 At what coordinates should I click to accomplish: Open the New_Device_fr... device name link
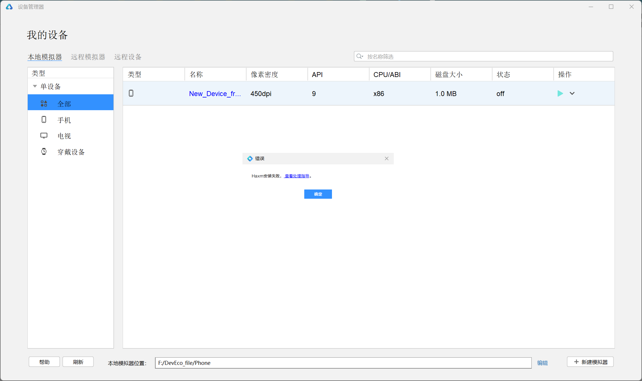coord(215,94)
